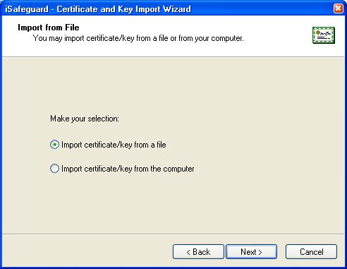Screen dimensions: 347x269
Task: Click the 'Make your selection:' label
Action: click(85, 119)
